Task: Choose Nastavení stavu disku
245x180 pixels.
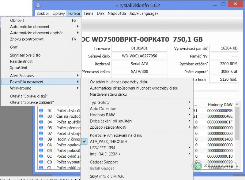Action: [x=137, y=94]
